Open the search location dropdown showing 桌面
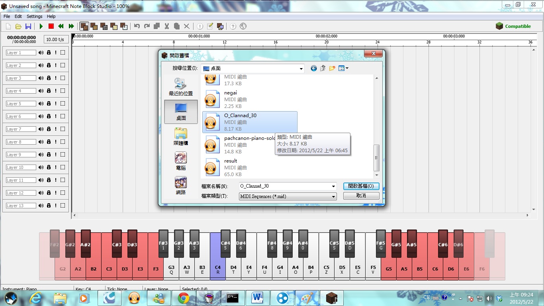 tap(302, 68)
